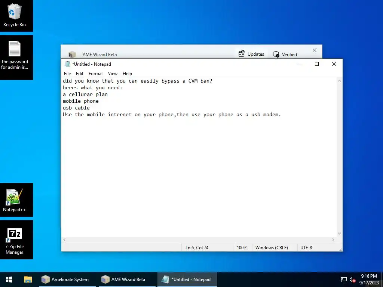Click the line 'mobile phone'
Image resolution: width=383 pixels, height=287 pixels.
click(81, 101)
